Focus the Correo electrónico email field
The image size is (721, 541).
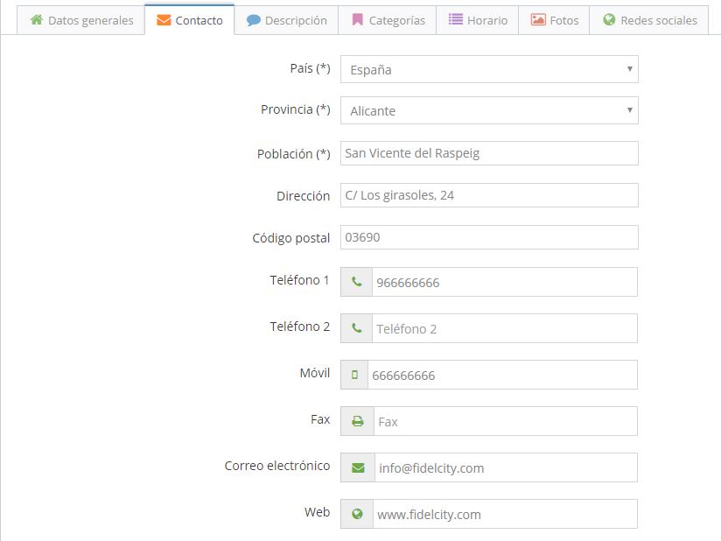coord(505,467)
